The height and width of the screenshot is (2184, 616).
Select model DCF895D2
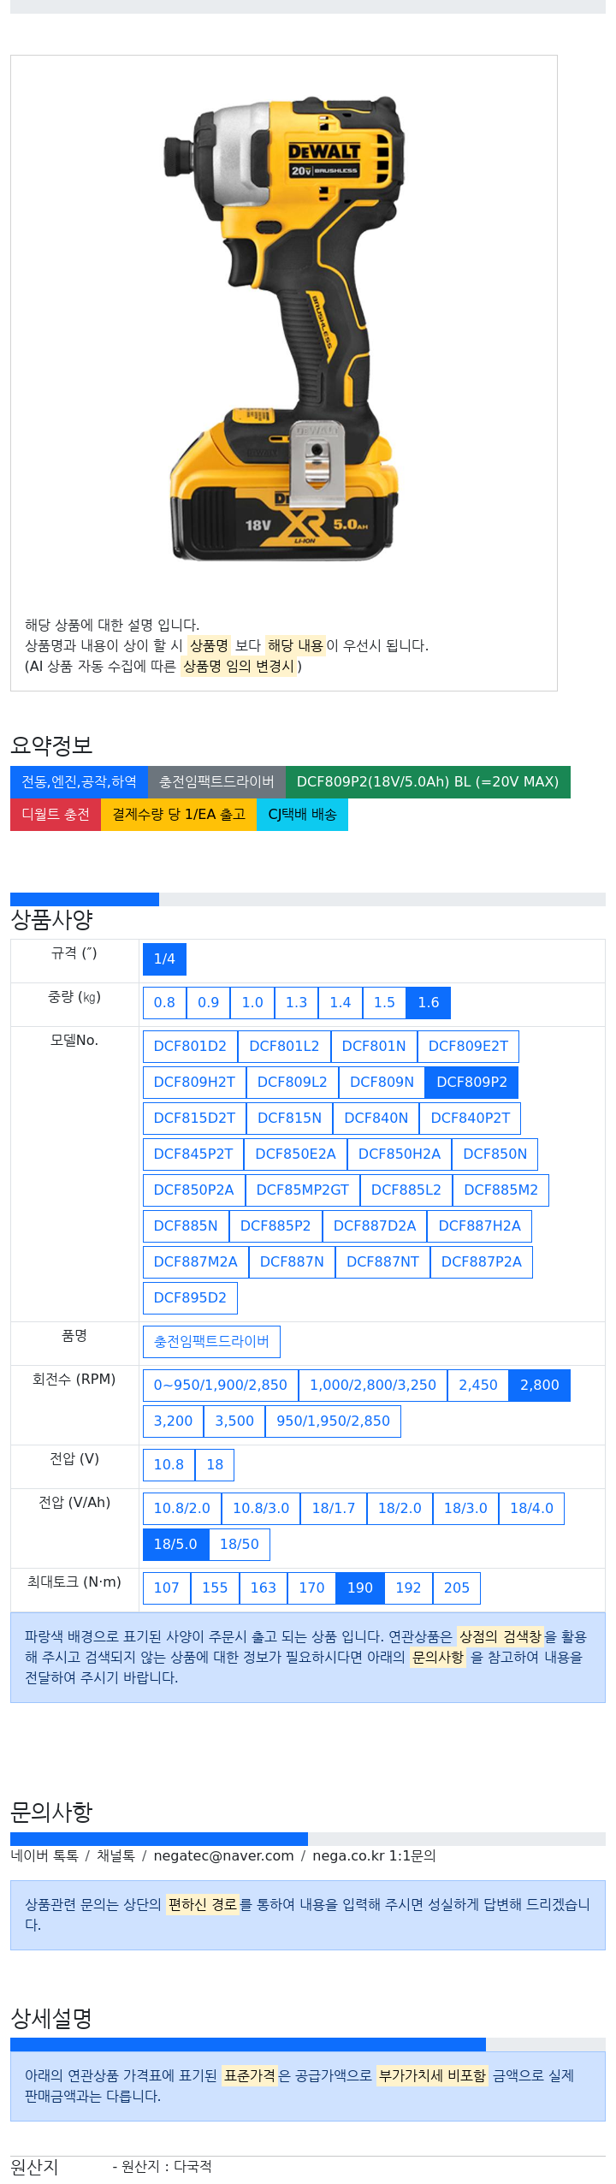(x=190, y=1297)
